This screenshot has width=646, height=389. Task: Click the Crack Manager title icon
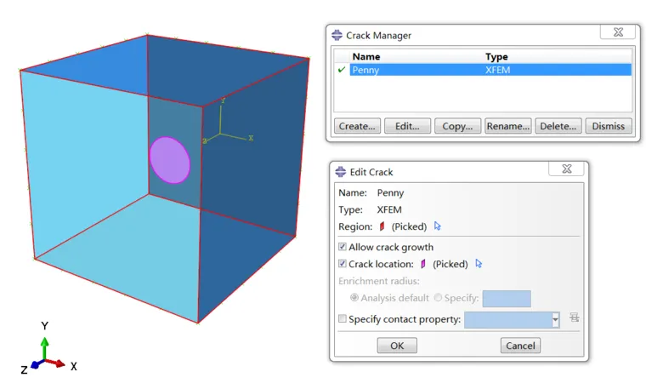337,35
